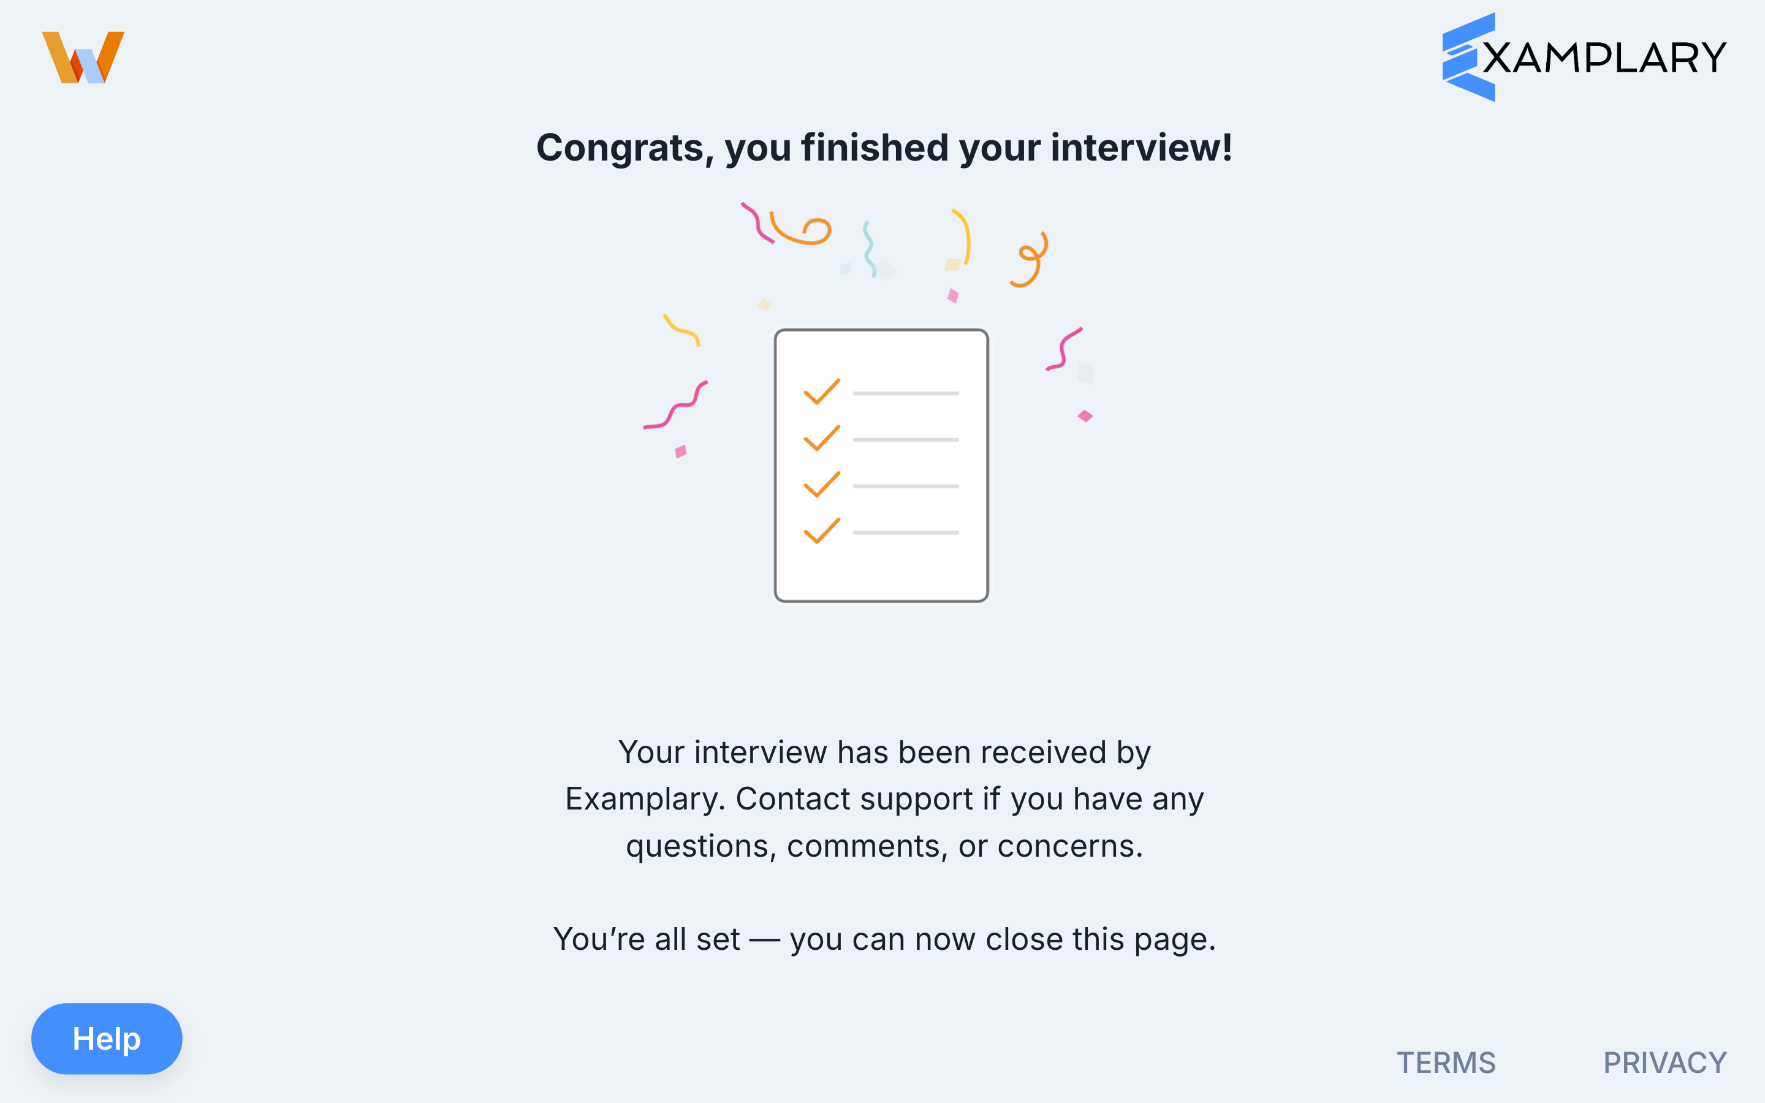Open the TERMS page

coord(1447,1062)
